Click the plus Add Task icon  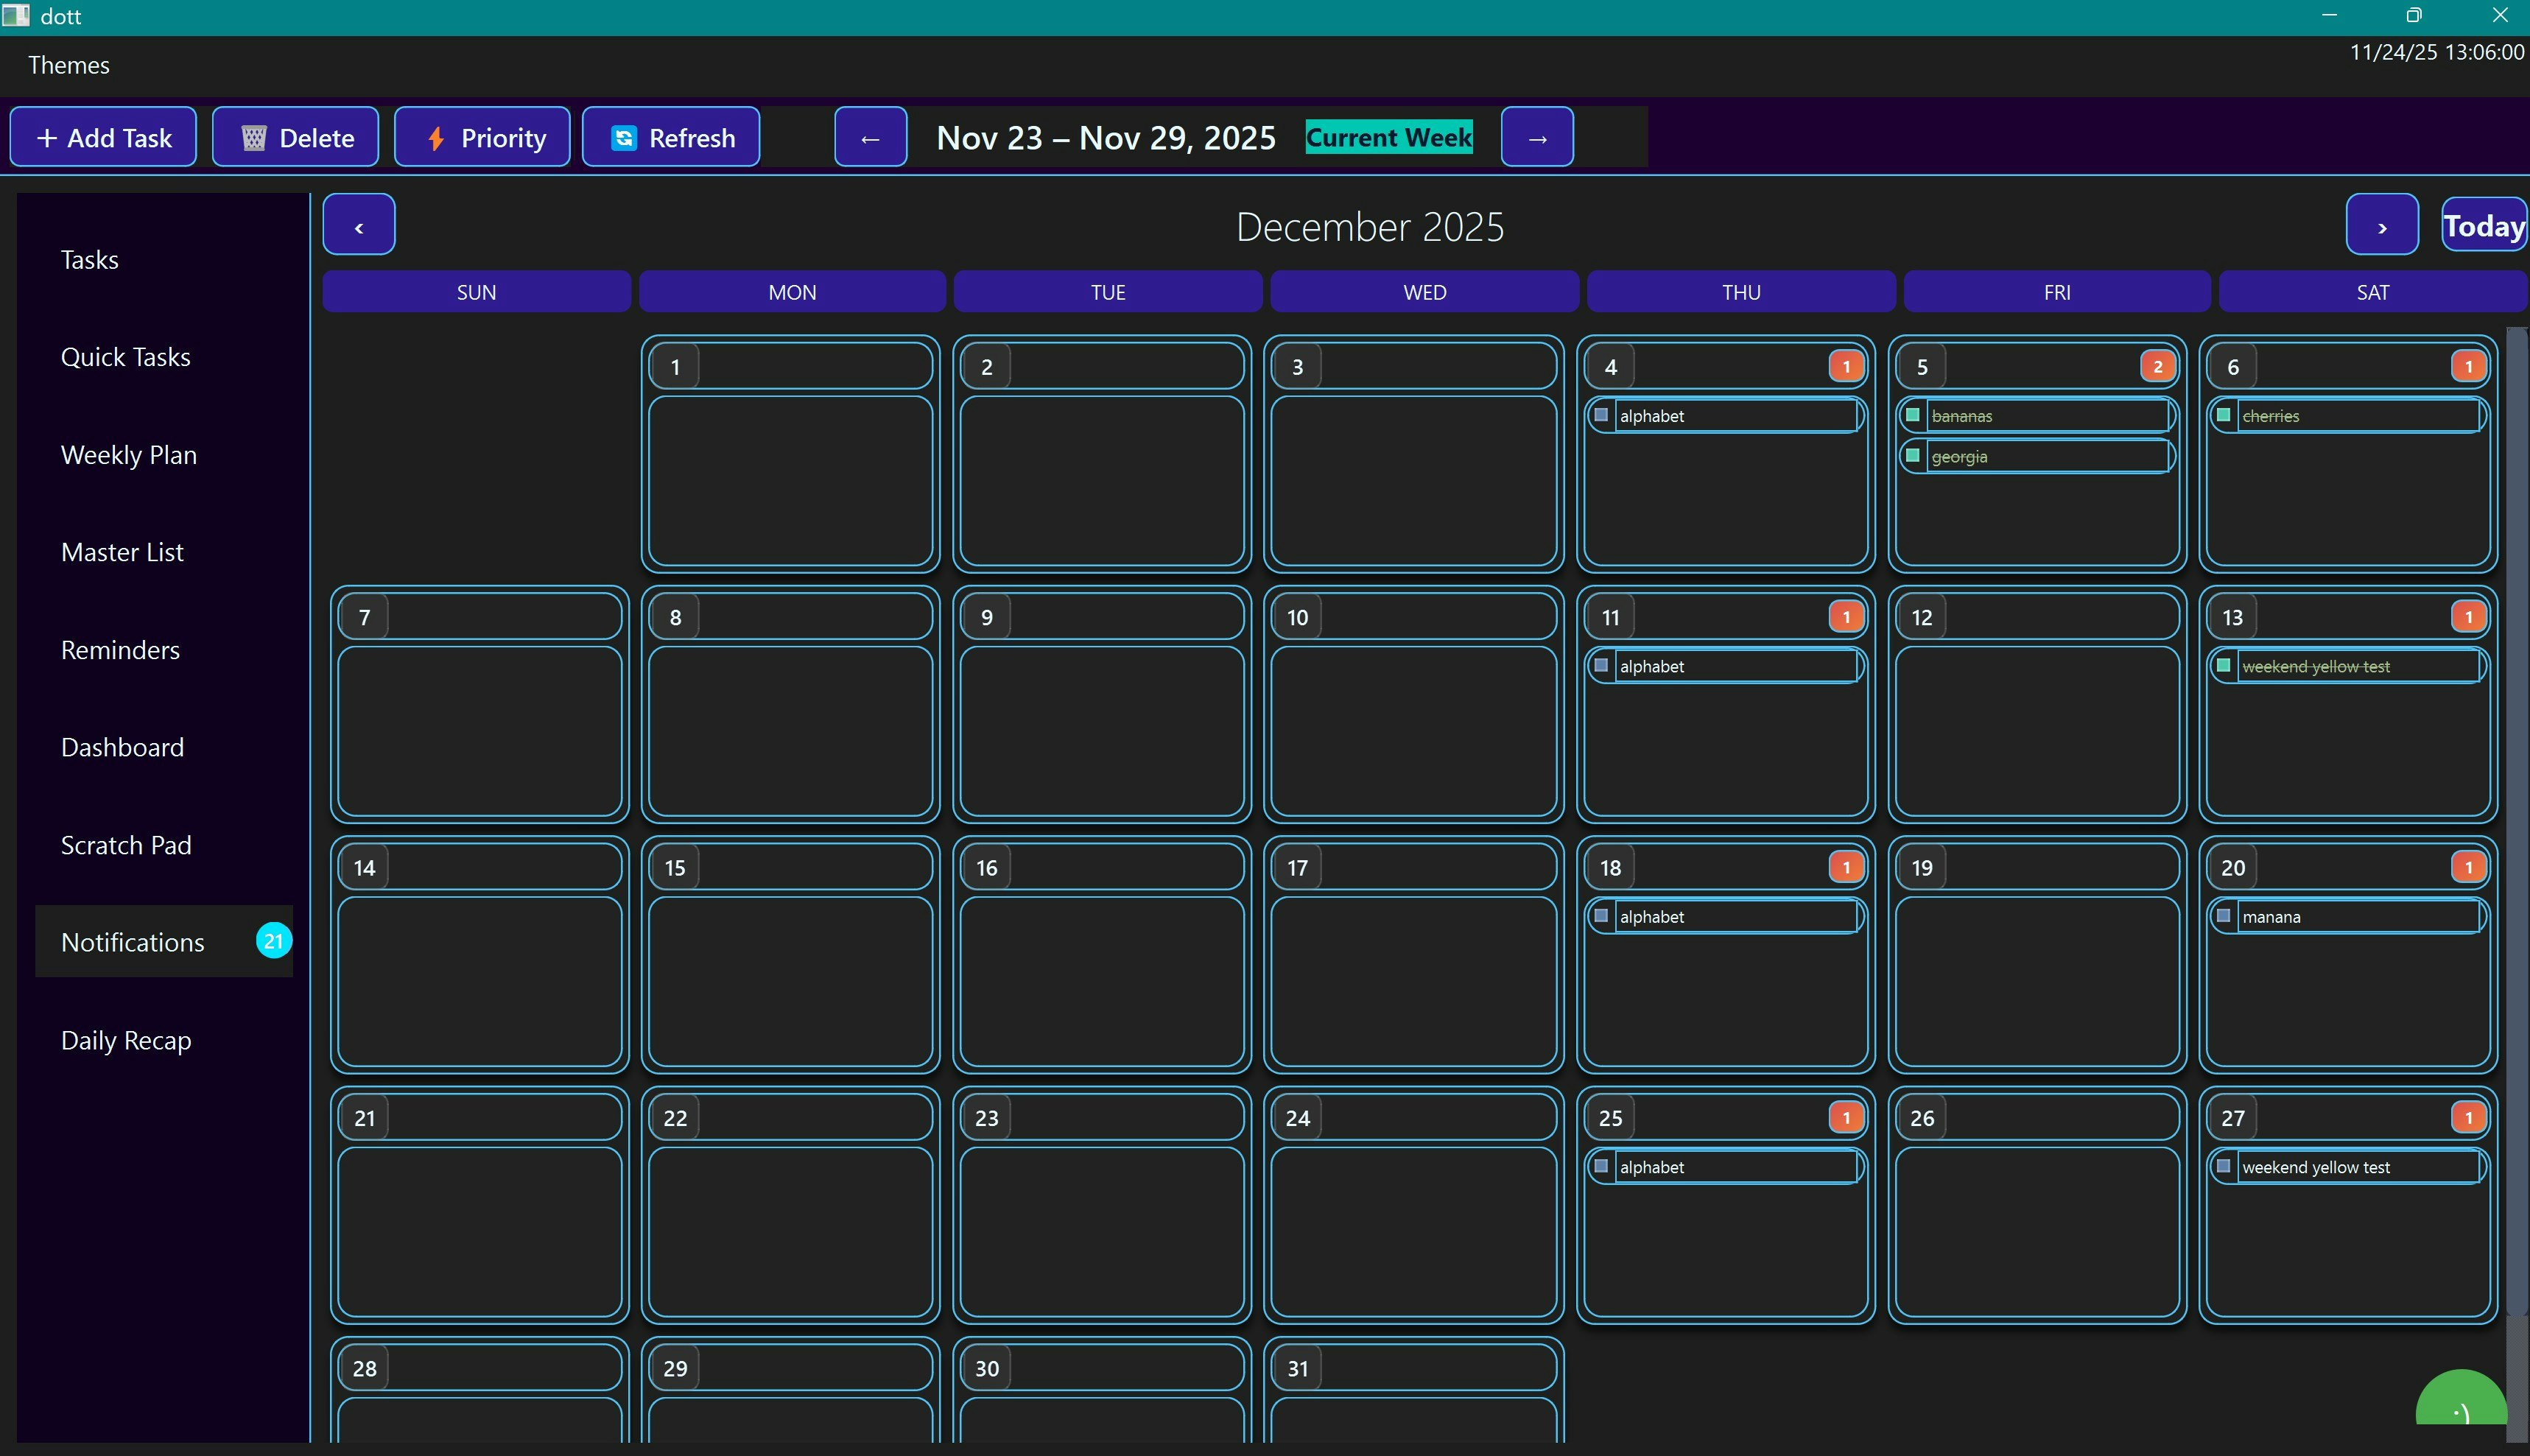(x=46, y=137)
